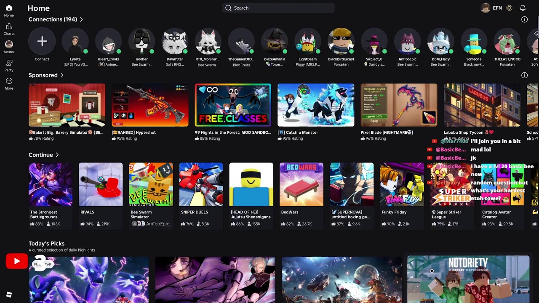This screenshot has height=303, width=539.
Task: Open Pixel Blade NIGHTMARE thumbnail
Action: click(399, 105)
